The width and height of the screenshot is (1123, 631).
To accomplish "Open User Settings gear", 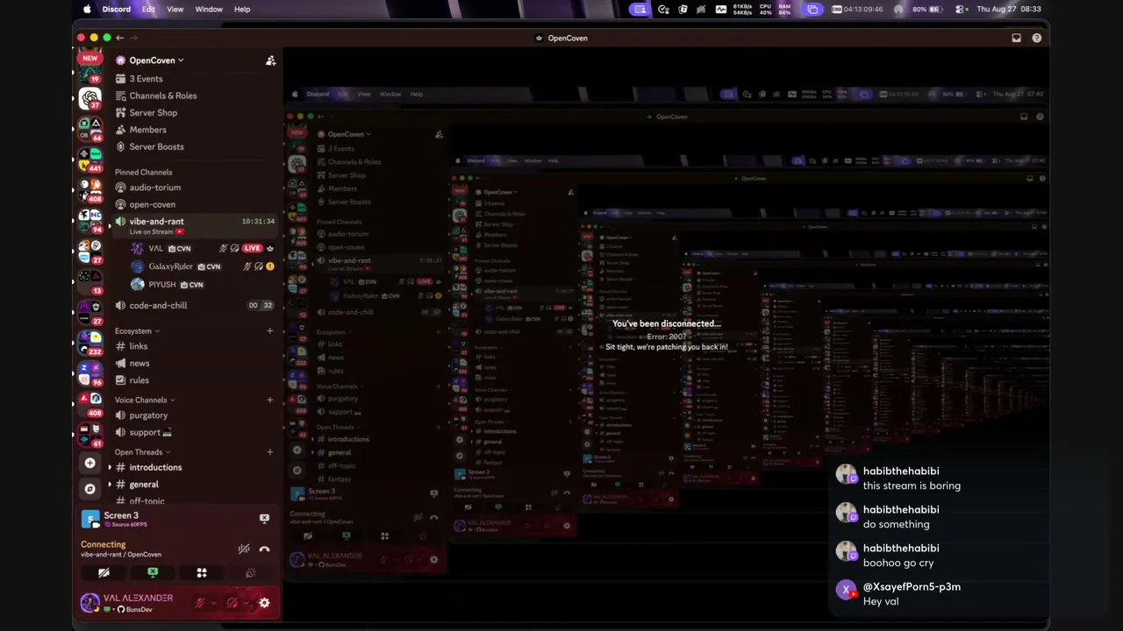I will pyautogui.click(x=264, y=603).
